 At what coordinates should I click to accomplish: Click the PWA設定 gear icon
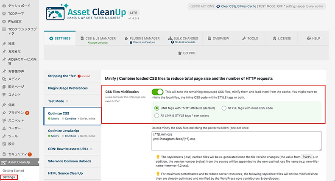[x=4, y=22]
